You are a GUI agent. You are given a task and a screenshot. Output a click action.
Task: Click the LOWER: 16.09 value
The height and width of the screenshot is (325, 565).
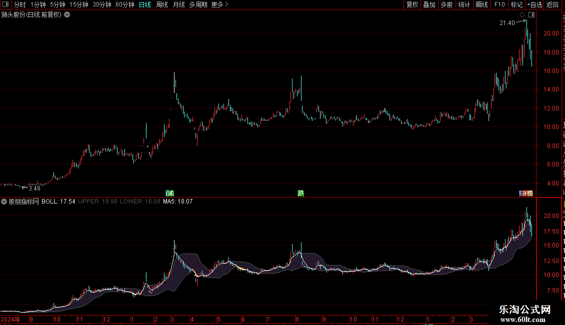[x=140, y=201]
